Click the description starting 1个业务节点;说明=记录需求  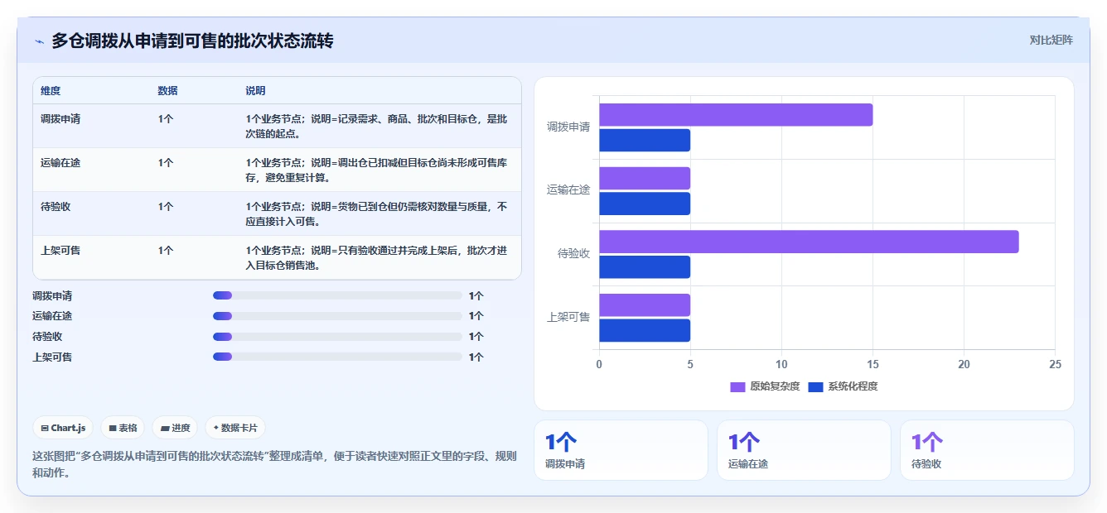coord(376,126)
